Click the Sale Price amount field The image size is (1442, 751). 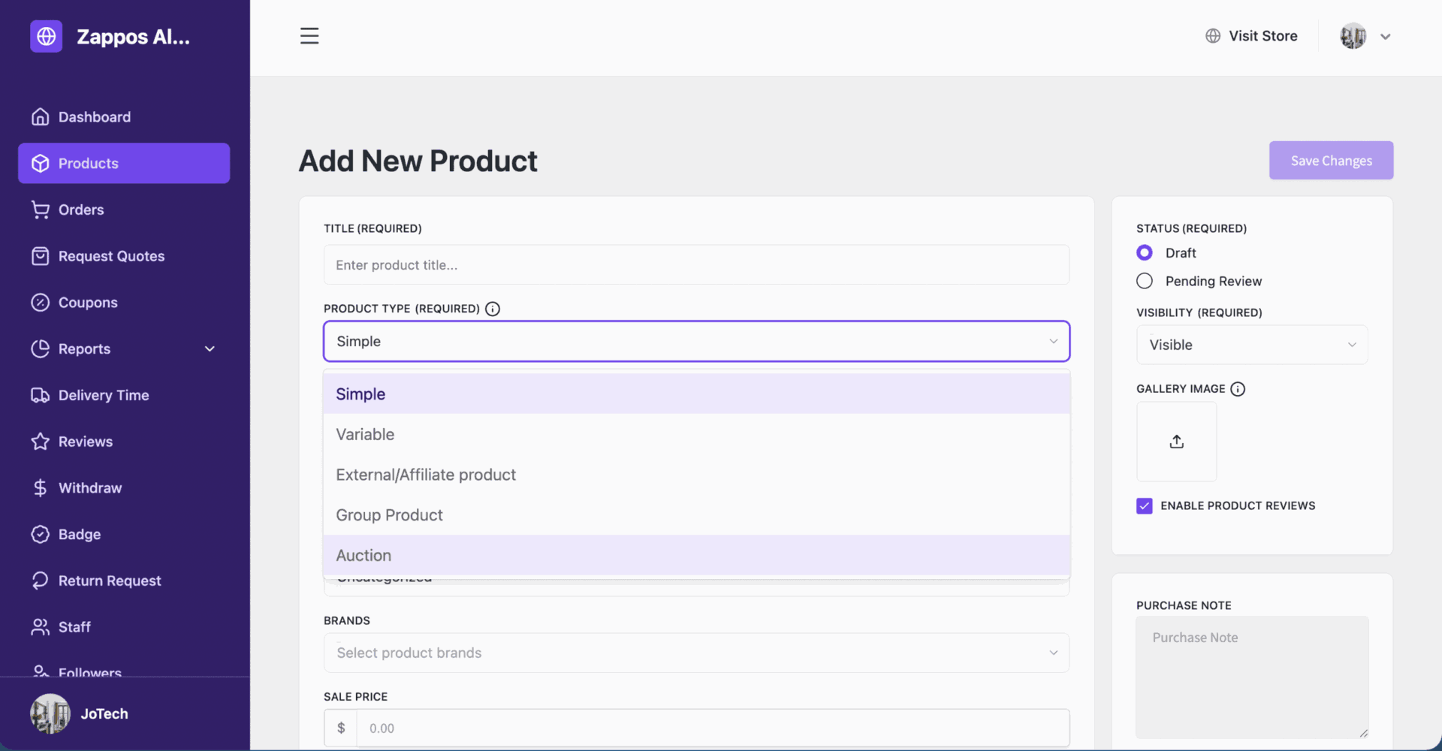coord(713,728)
